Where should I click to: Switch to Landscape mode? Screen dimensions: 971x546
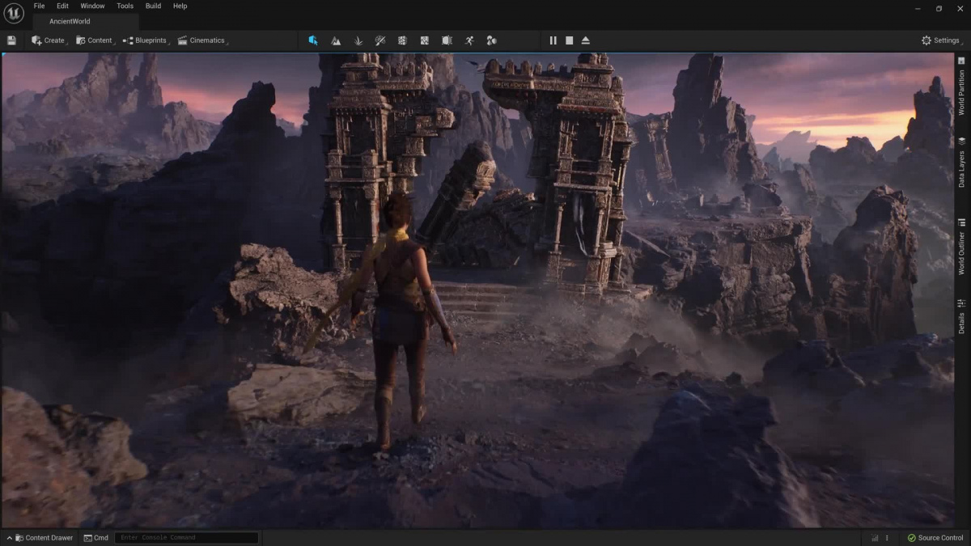336,40
